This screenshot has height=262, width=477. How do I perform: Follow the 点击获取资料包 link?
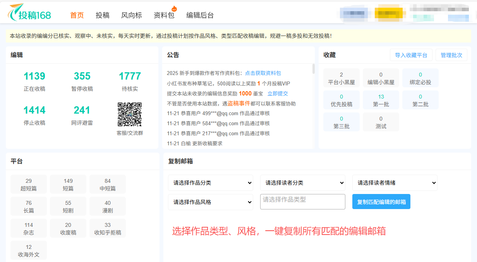click(x=263, y=73)
